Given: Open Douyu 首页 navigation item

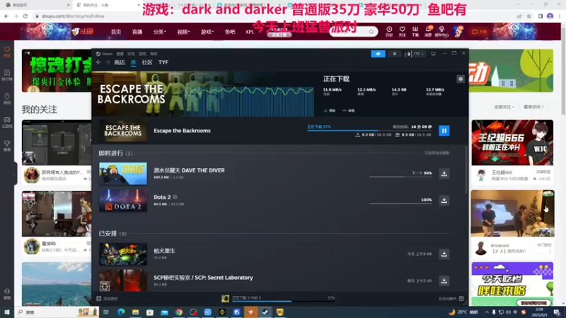Looking at the screenshot, I should point(116,32).
